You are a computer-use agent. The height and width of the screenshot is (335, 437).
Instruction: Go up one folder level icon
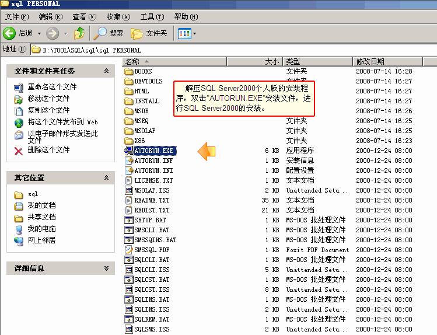[79, 33]
